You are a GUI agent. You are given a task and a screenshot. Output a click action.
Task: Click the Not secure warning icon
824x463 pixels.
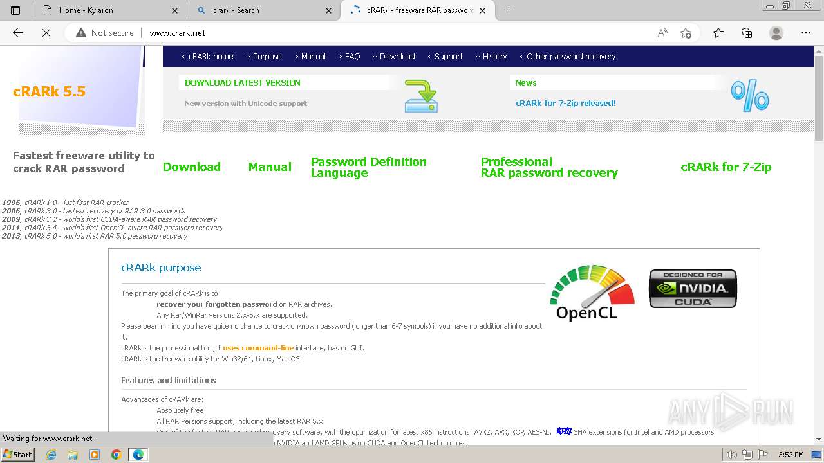click(x=81, y=33)
